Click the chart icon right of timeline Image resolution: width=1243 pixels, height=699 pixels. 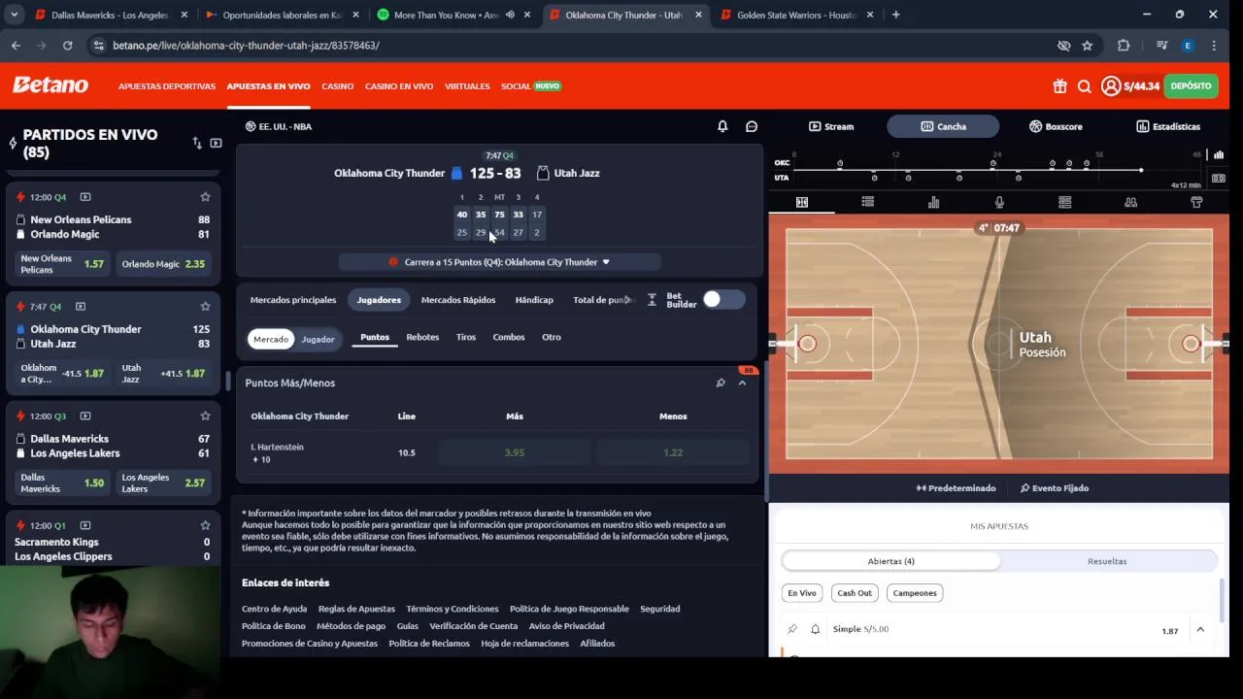tap(1219, 154)
